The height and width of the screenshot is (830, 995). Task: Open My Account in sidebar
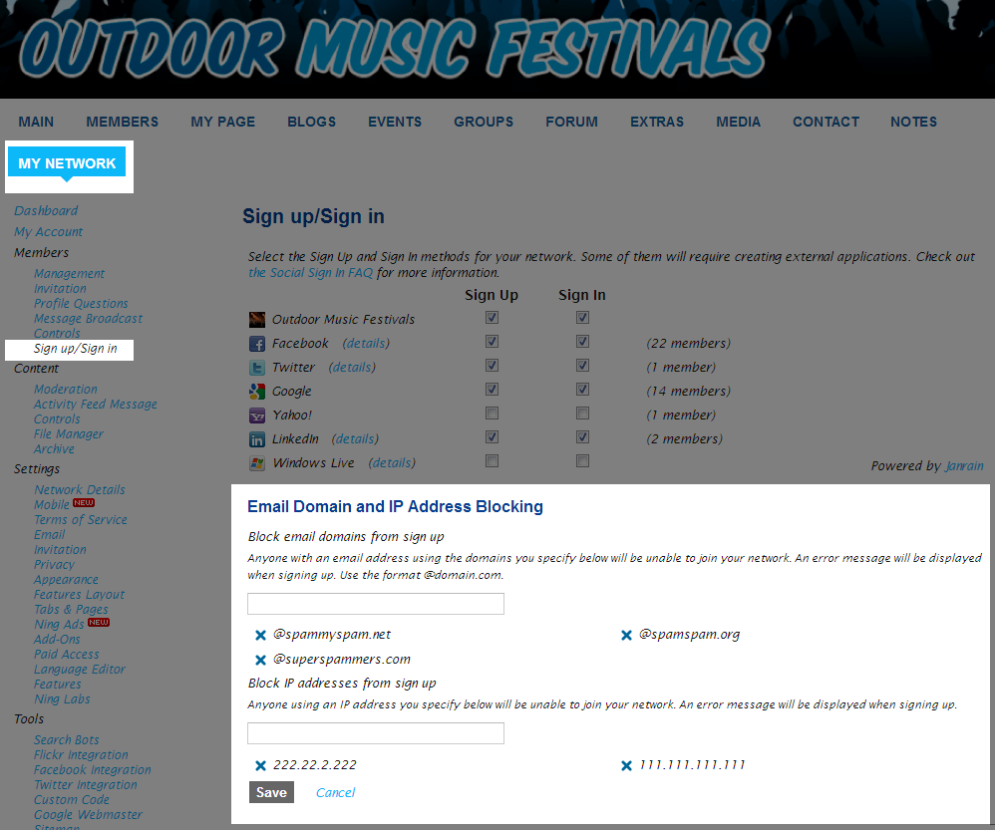pyautogui.click(x=49, y=232)
